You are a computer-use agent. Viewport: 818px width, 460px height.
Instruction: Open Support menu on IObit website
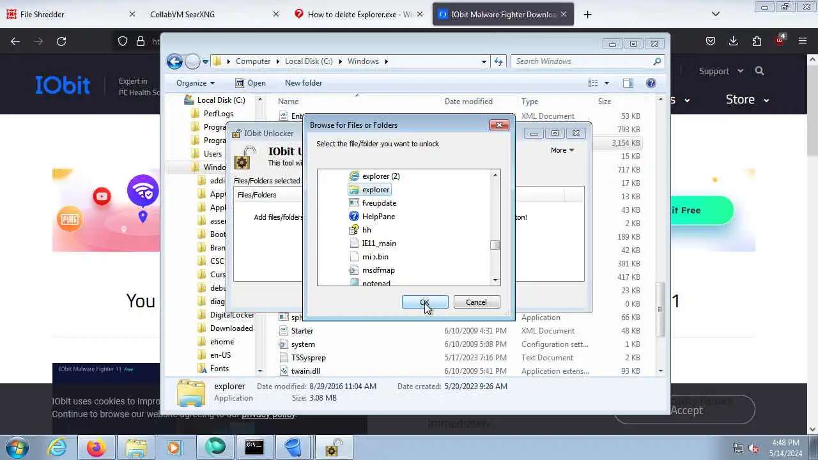point(722,71)
